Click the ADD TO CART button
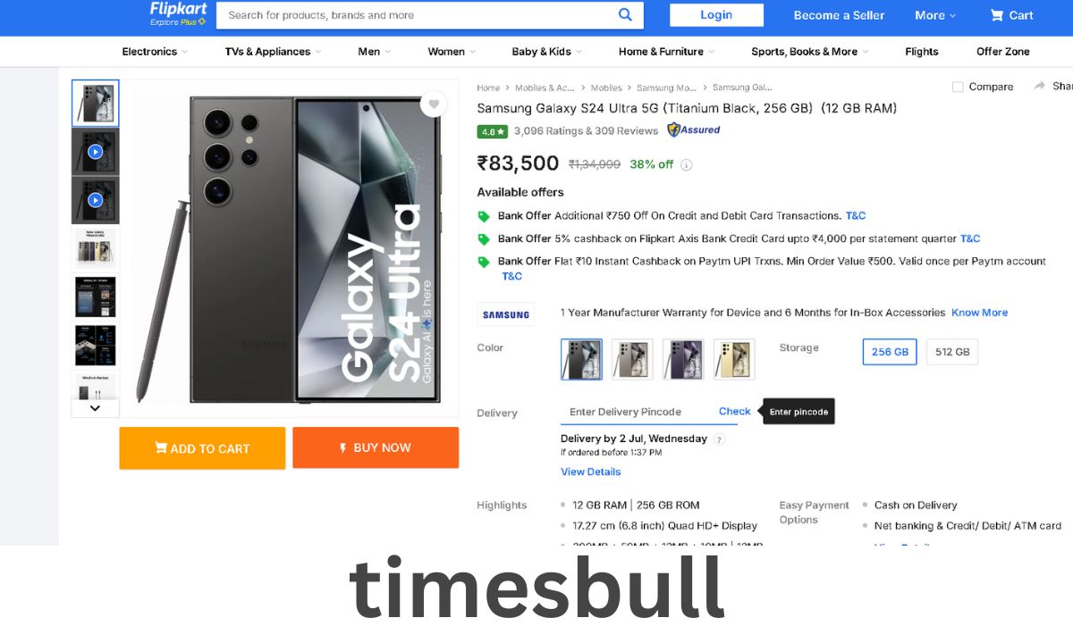This screenshot has width=1073, height=643. click(202, 448)
